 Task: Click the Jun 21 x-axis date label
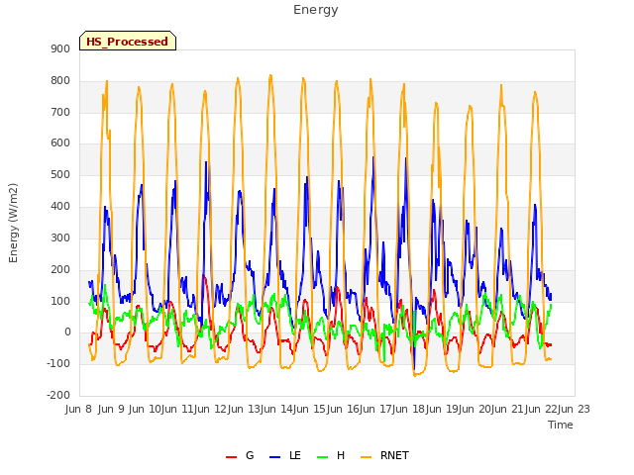(508, 409)
